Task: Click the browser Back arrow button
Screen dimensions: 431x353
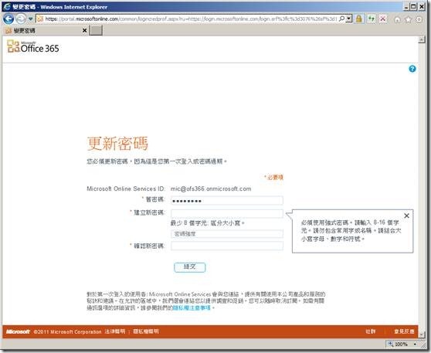Action: coord(8,19)
